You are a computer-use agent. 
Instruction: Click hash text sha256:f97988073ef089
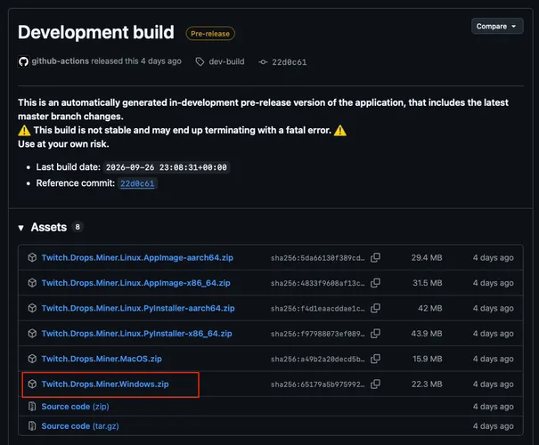[x=318, y=334]
